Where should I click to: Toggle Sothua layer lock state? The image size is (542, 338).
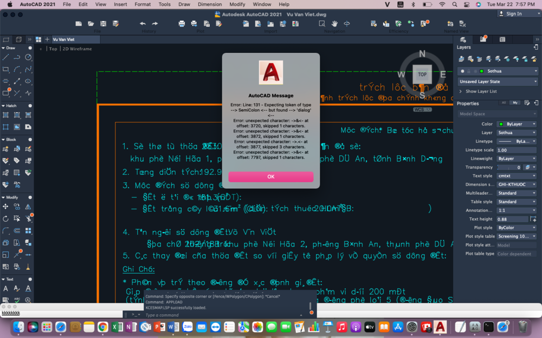coord(469,71)
